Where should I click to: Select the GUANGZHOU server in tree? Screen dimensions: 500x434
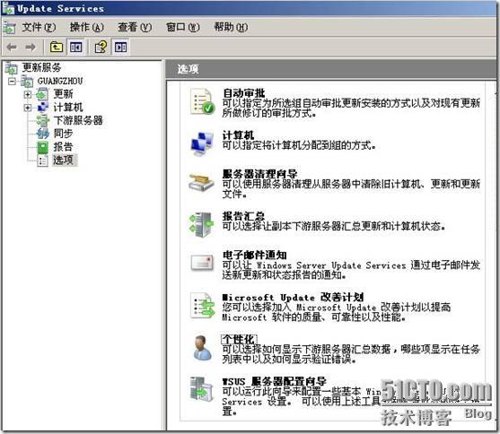pos(60,82)
